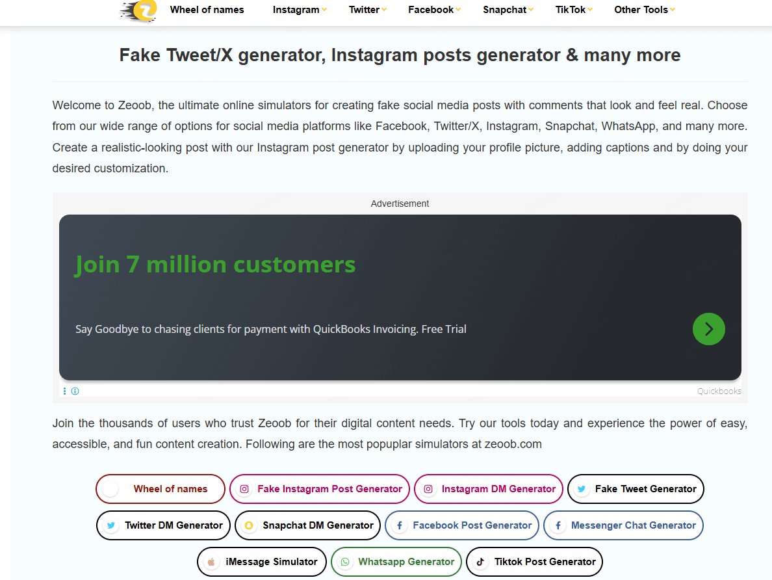Click the Snapchat icon on Snapchat DM Generator
Screen dimensions: 772x580
[249, 525]
